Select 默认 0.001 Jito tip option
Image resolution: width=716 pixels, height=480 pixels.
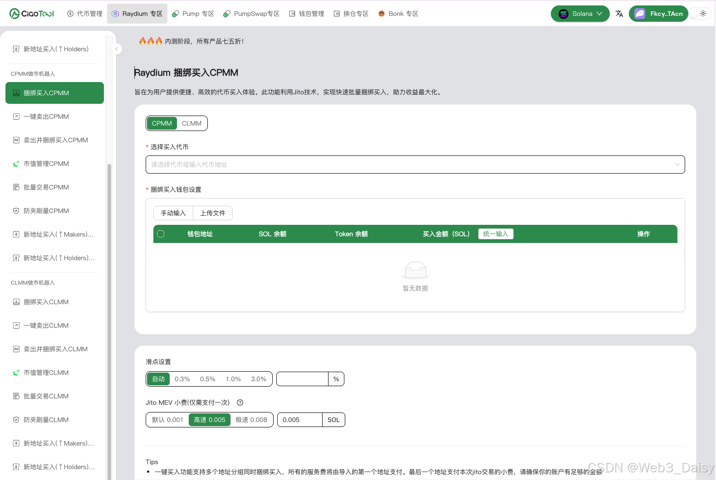[167, 420]
